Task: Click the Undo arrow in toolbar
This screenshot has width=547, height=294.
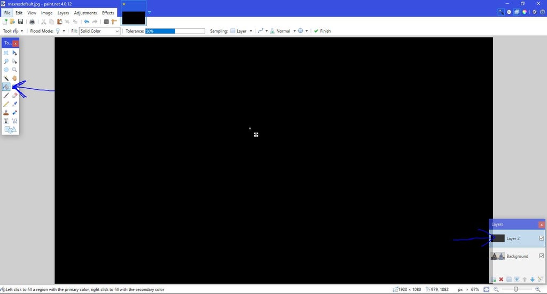Action: point(87,22)
